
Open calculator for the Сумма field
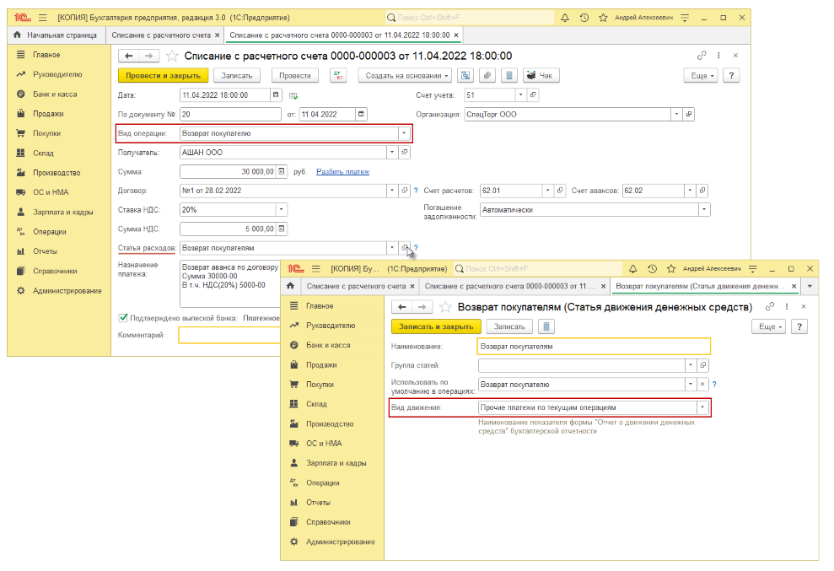[282, 172]
